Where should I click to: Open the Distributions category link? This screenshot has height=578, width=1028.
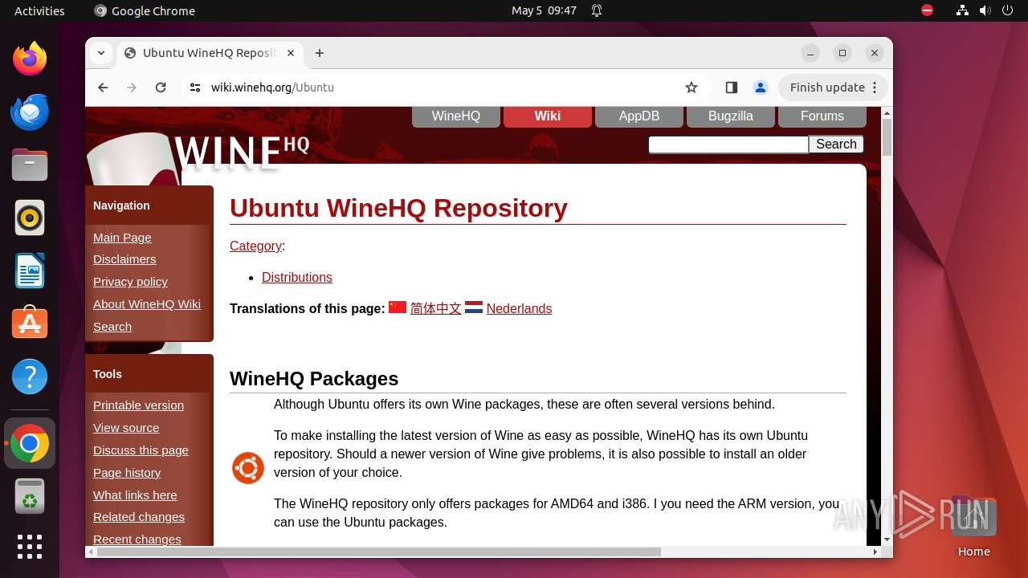click(297, 278)
